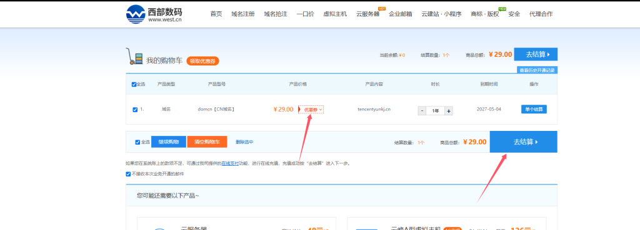The image size is (640, 230).
Task: Go to 企业邮箱 in the navigation
Action: [401, 14]
